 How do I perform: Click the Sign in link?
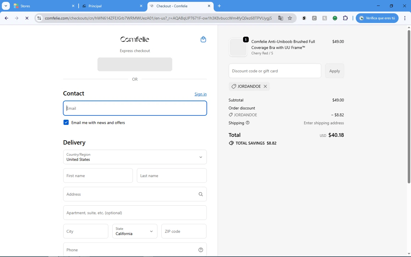[201, 94]
